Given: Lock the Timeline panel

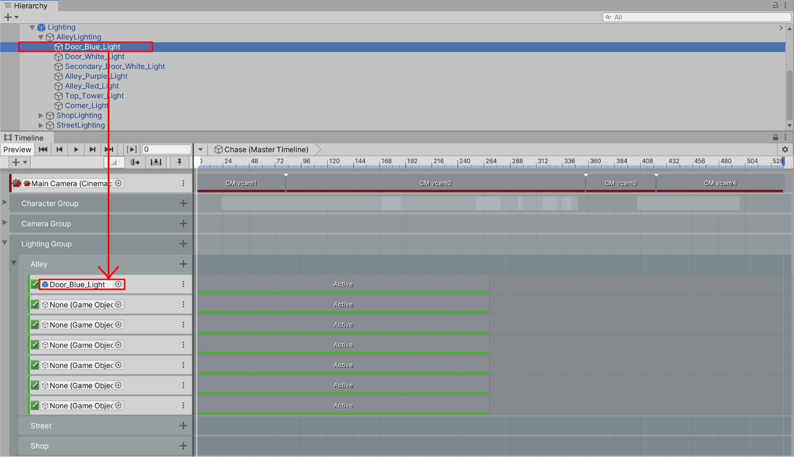Looking at the screenshot, I should tap(775, 137).
